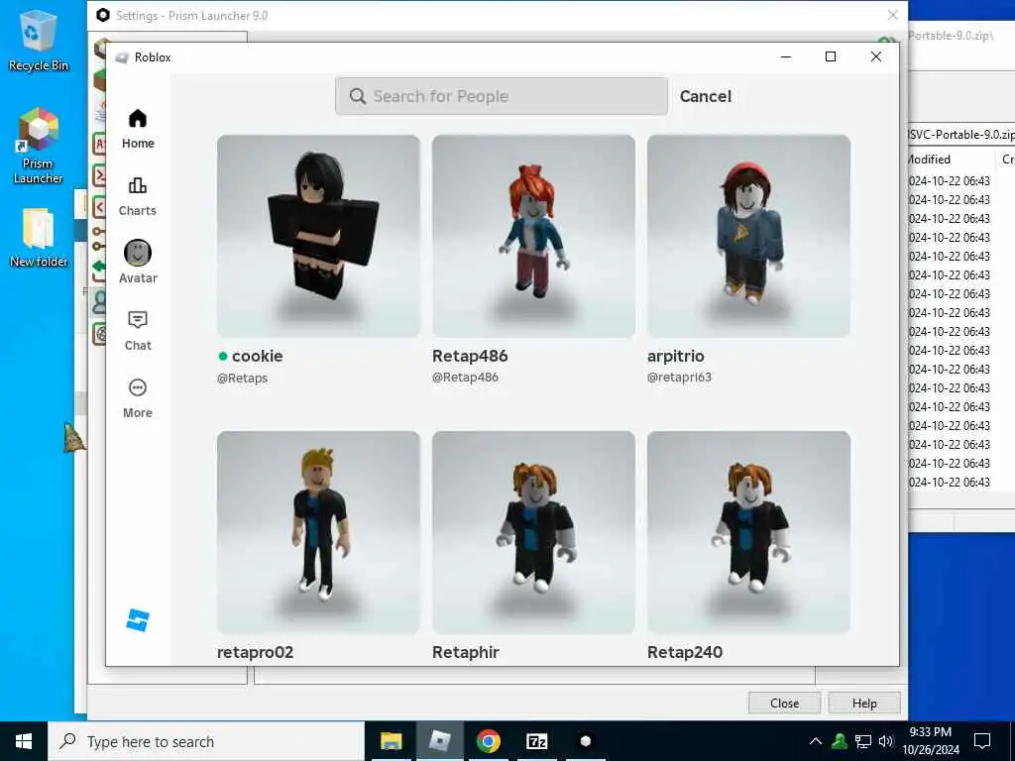Open the taskbar clock and date
This screenshot has height=761, width=1015.
[x=930, y=741]
